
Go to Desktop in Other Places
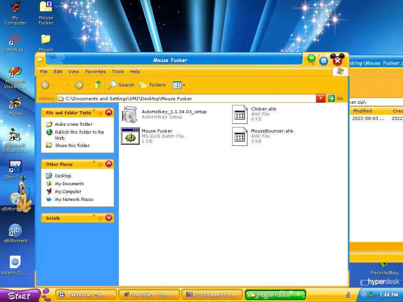[x=63, y=176]
